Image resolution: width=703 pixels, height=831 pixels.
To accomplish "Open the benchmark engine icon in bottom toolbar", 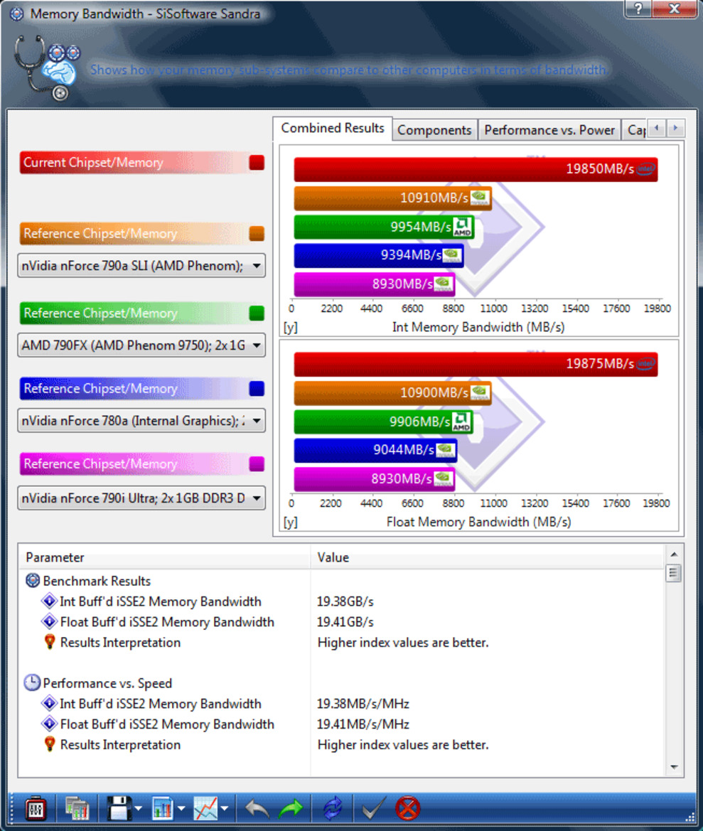I will pos(36,809).
